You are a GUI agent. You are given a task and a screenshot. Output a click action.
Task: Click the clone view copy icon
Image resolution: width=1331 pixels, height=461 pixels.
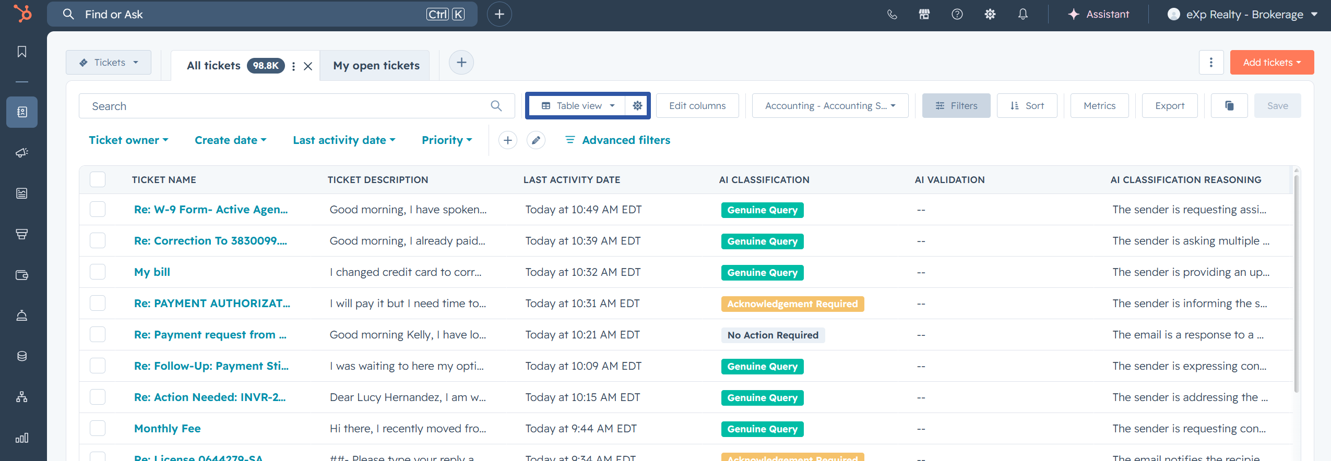pos(1229,106)
